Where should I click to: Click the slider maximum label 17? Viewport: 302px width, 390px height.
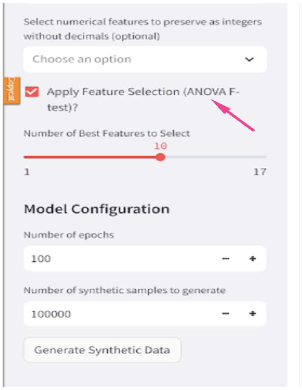260,172
